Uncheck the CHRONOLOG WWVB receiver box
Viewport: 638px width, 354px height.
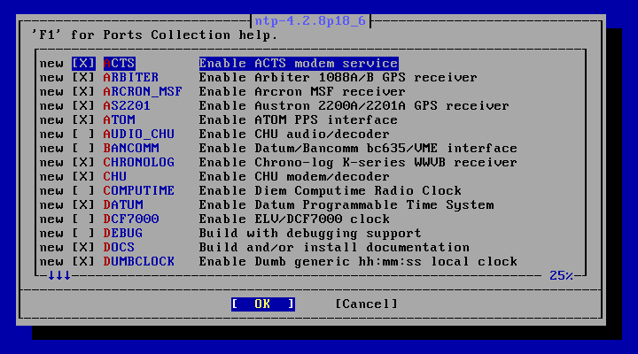[83, 163]
